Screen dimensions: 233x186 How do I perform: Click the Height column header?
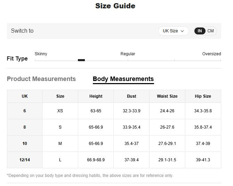[x=96, y=96]
